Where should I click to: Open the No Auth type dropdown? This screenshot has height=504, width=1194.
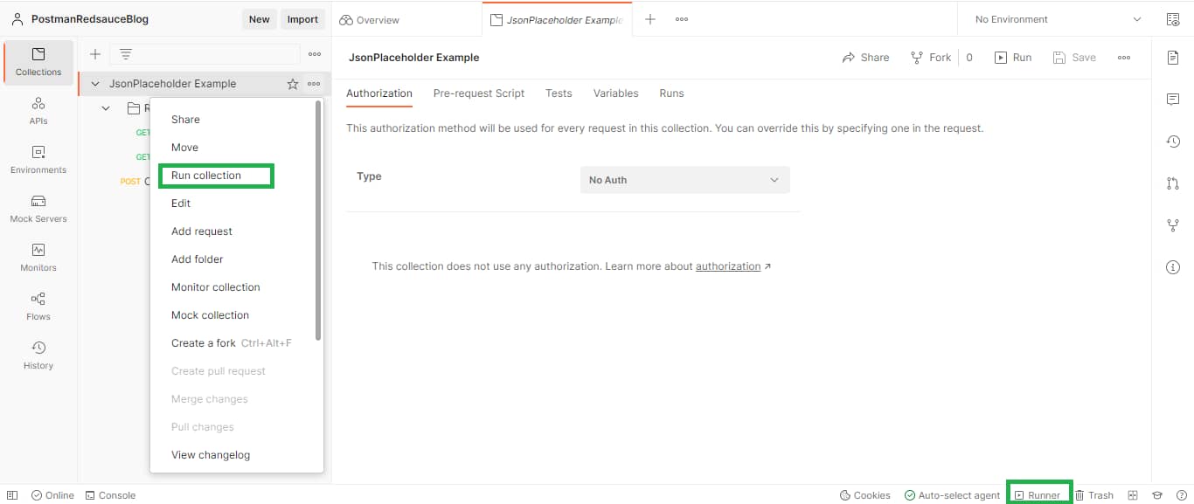tap(684, 180)
